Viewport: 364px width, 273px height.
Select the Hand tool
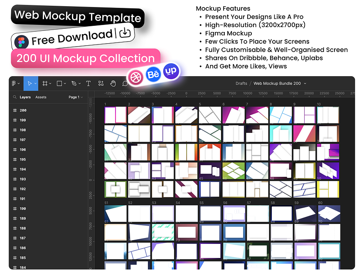[113, 84]
